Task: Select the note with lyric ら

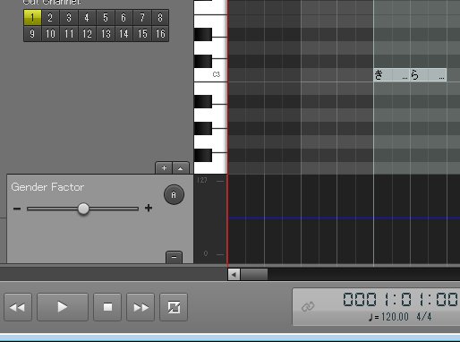Action: [x=428, y=75]
